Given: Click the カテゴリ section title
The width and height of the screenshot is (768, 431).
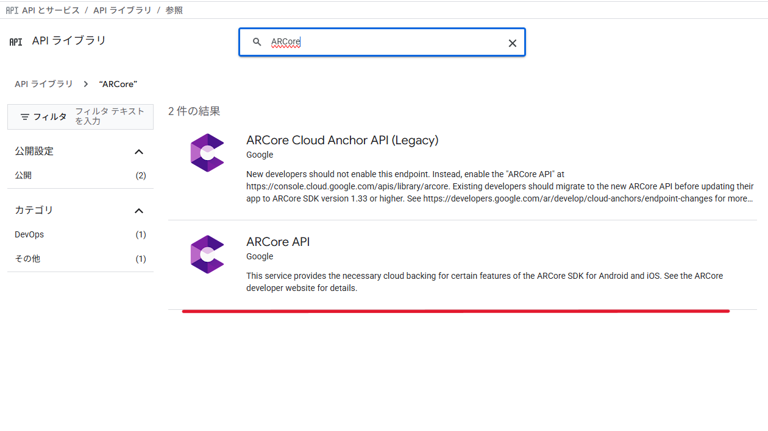Looking at the screenshot, I should click(x=34, y=210).
